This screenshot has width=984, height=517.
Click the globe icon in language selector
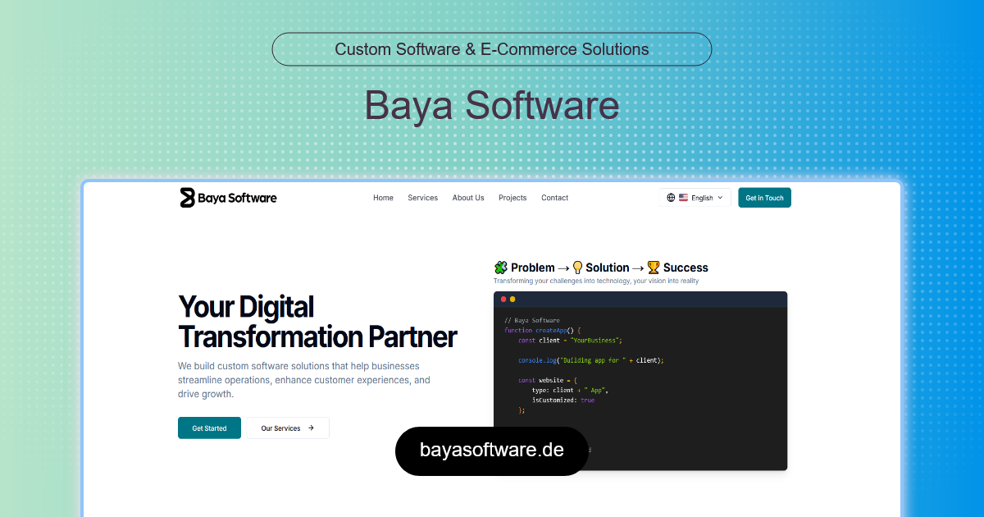[x=671, y=198]
